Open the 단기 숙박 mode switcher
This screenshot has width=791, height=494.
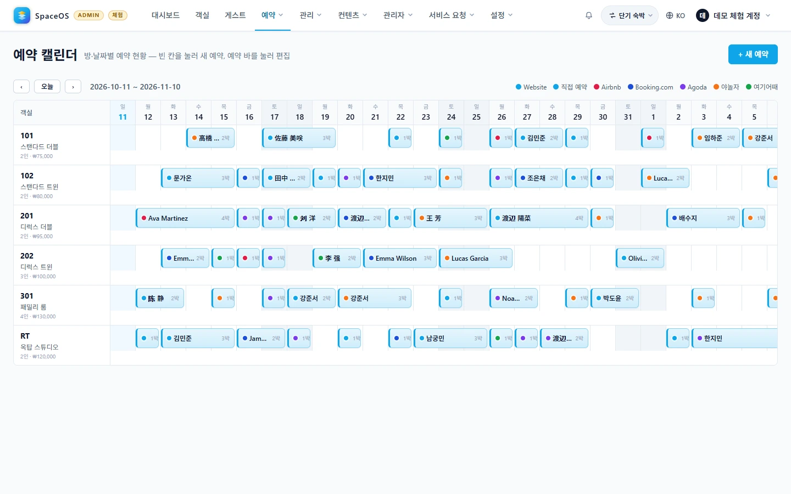630,15
